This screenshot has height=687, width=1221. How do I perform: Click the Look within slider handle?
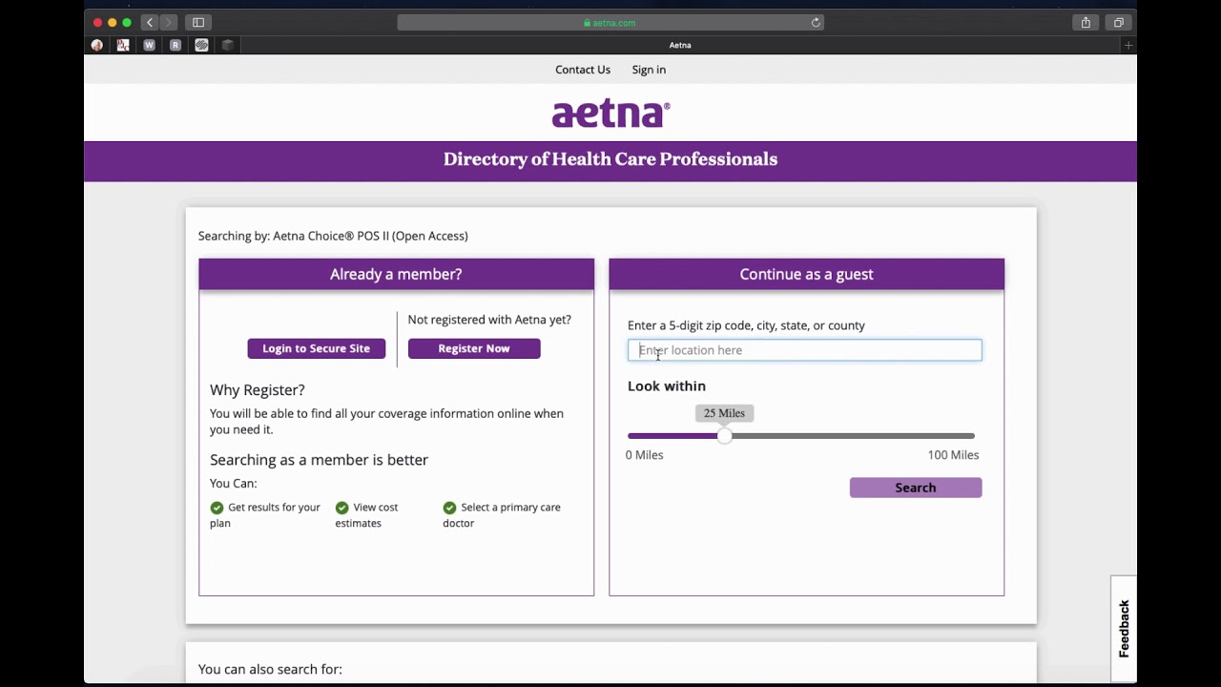[725, 436]
